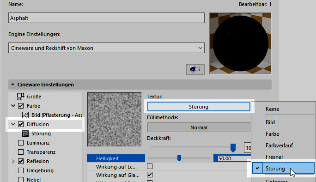Expand the Reflexion tree node

pyautogui.click(x=13, y=161)
